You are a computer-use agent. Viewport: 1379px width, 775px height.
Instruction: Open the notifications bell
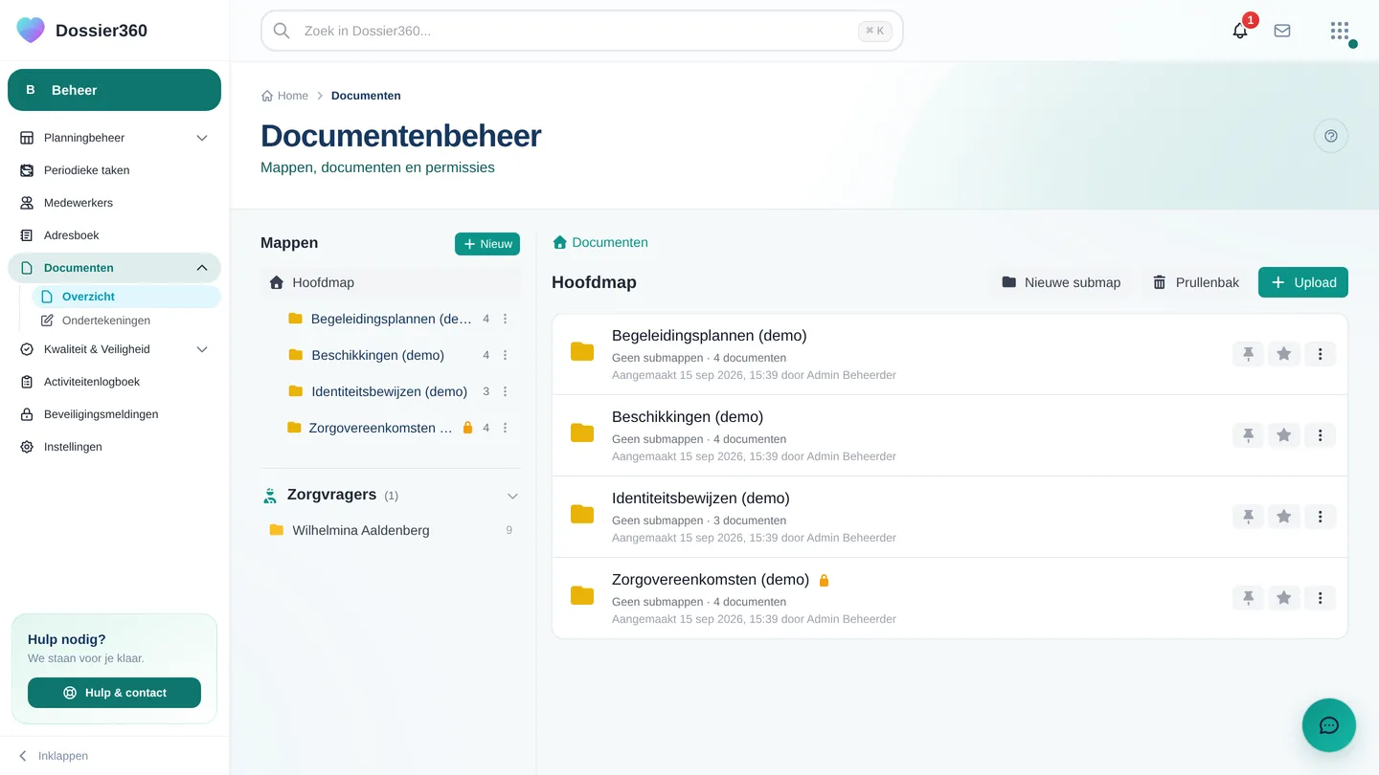[x=1240, y=31]
